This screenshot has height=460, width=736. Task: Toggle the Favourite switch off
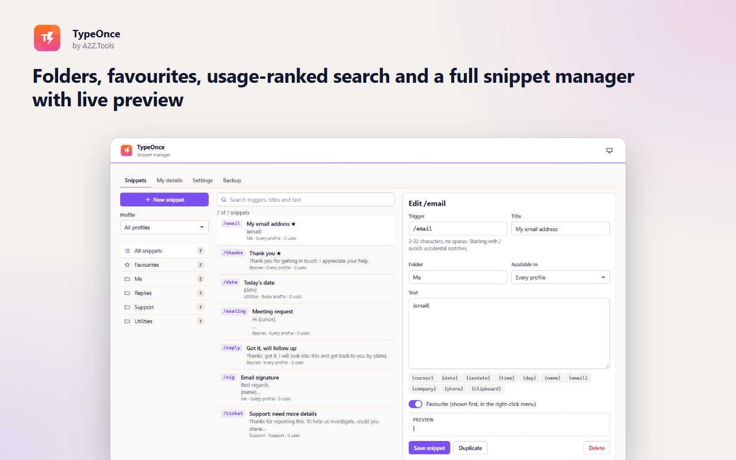(416, 404)
